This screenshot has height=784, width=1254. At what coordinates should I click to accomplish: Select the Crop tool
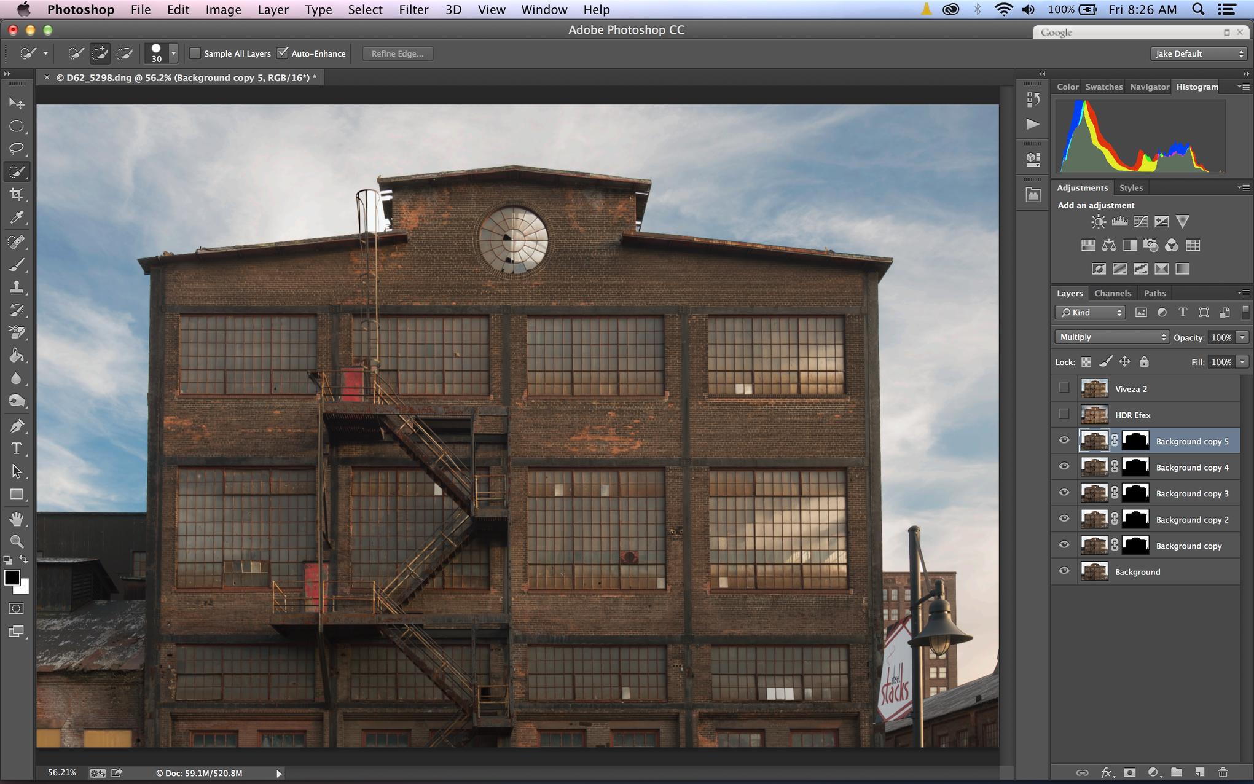tap(17, 195)
